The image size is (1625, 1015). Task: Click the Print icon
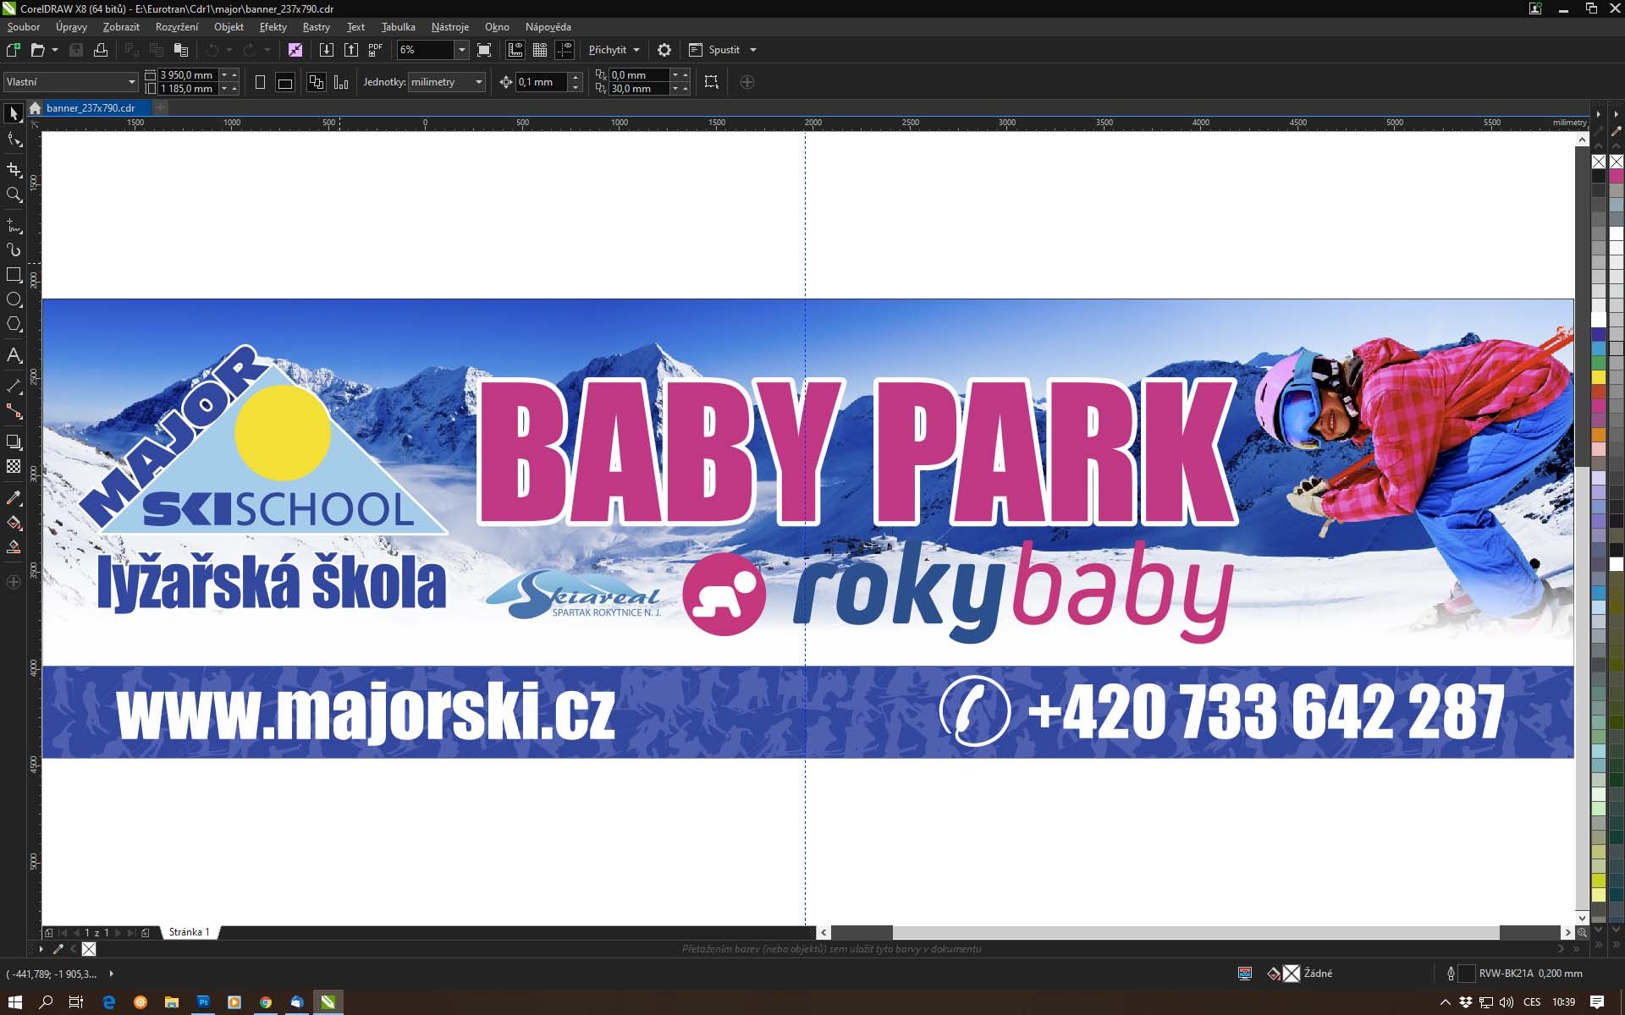point(101,50)
